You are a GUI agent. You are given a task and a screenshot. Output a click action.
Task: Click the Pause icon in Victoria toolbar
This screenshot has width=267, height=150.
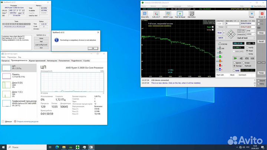pos(251,14)
